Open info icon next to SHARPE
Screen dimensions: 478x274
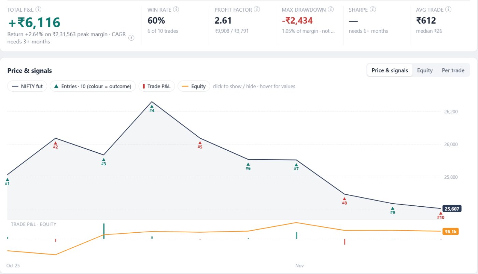(373, 10)
